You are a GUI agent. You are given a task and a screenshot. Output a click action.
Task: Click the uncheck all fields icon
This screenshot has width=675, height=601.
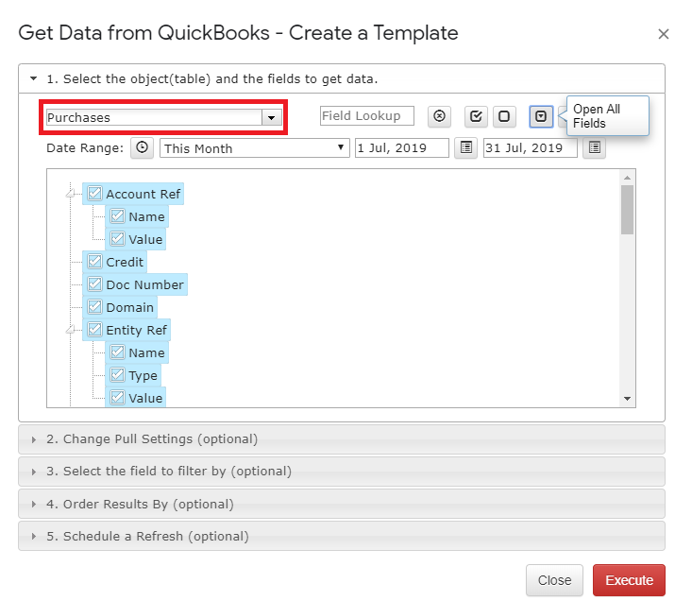[504, 116]
